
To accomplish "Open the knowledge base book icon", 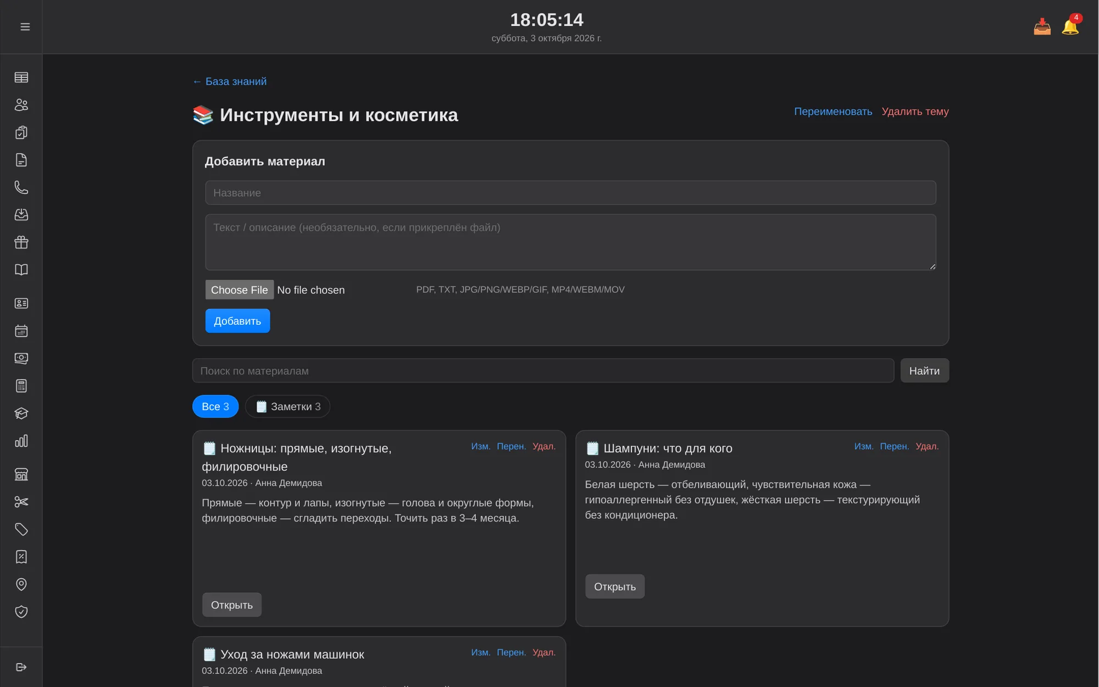I will 21,270.
